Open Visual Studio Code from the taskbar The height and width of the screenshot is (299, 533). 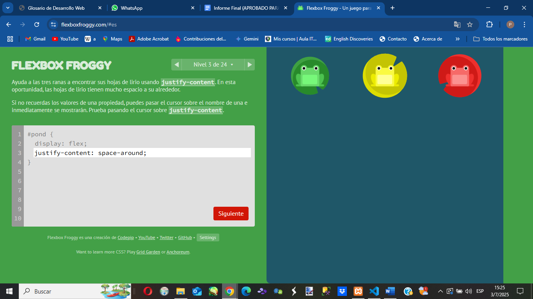coord(374,291)
